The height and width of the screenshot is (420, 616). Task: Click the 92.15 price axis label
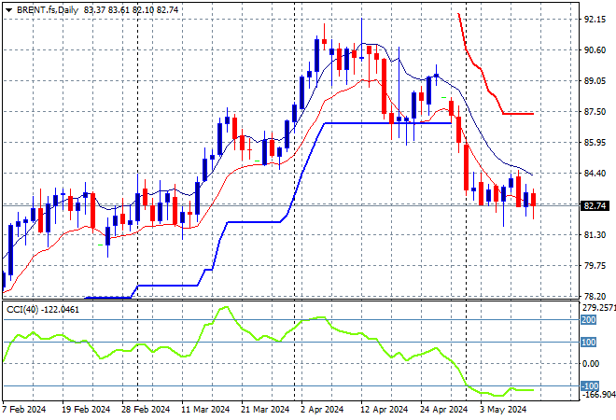pyautogui.click(x=595, y=19)
